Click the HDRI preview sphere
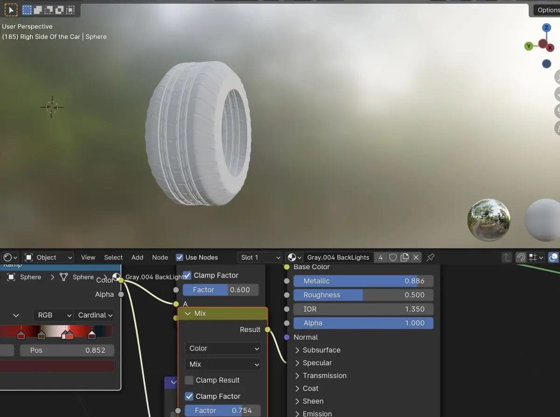 click(489, 220)
